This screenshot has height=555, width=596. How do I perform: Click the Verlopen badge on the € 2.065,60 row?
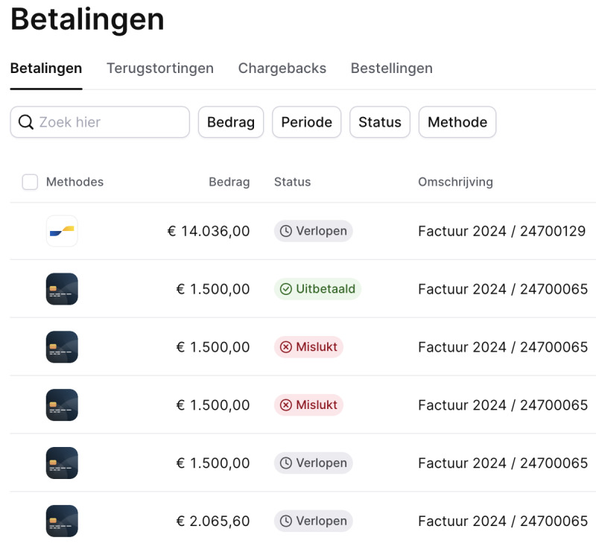click(313, 521)
